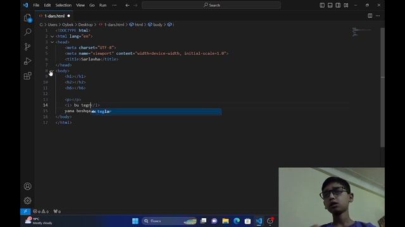Open the Selection menu
The image size is (405, 227).
(x=63, y=5)
